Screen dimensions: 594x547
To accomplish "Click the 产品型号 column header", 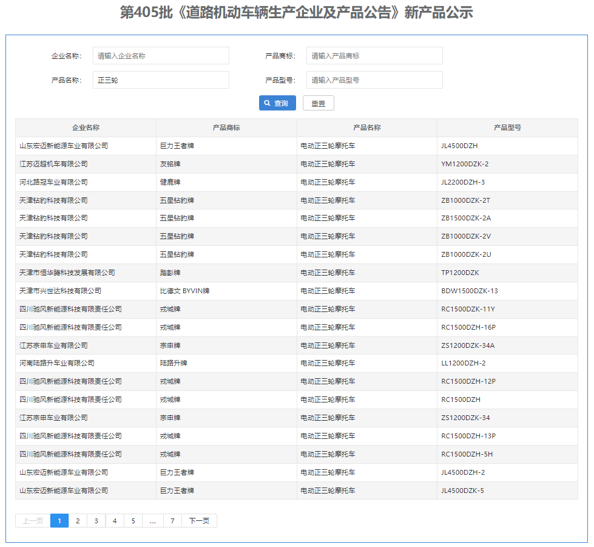I will [x=507, y=127].
